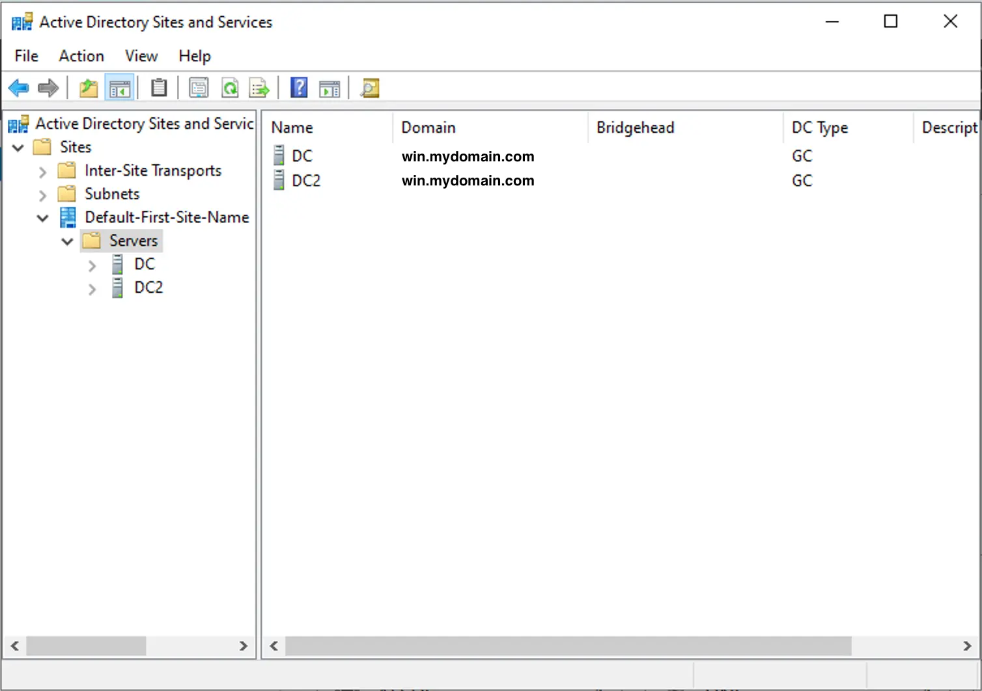Collapse the Default-First-Site-Name node

(43, 218)
